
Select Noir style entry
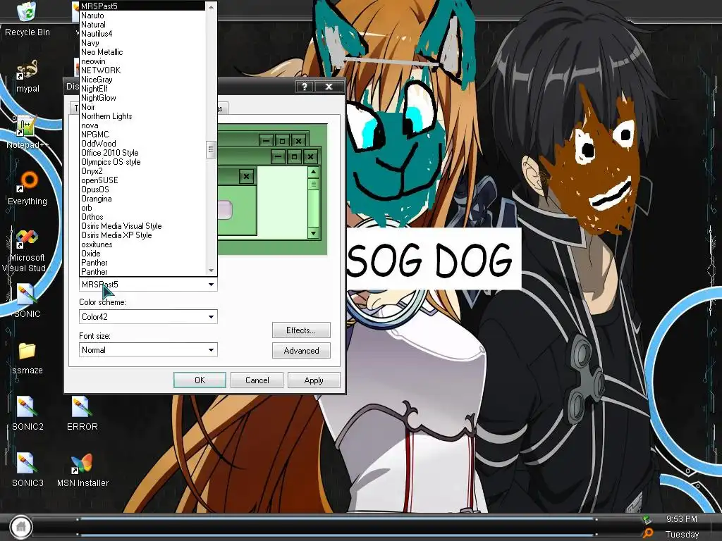(x=142, y=107)
